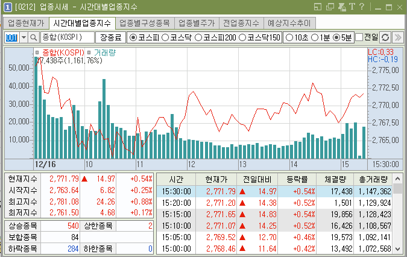Click total volume 1,147,362 in first row
Viewport: 407px width, 257px height.
374,192
